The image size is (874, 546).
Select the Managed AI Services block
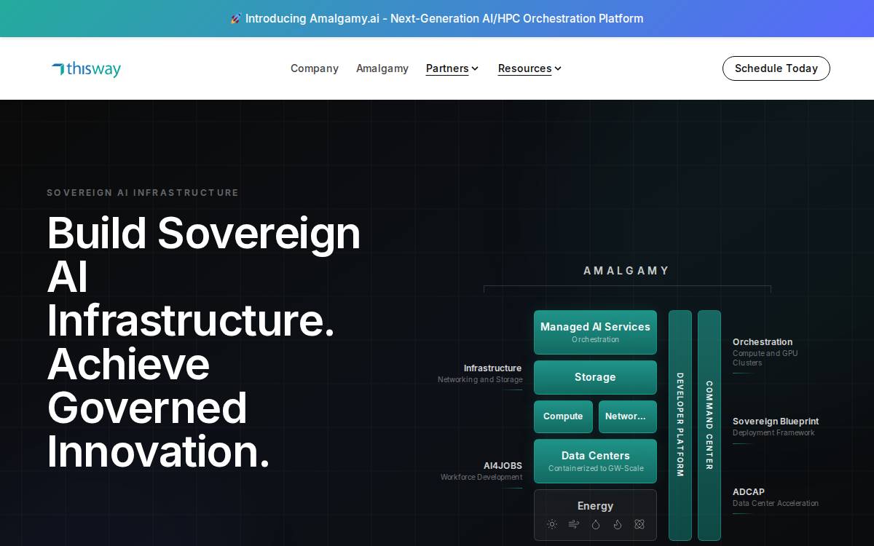click(595, 332)
